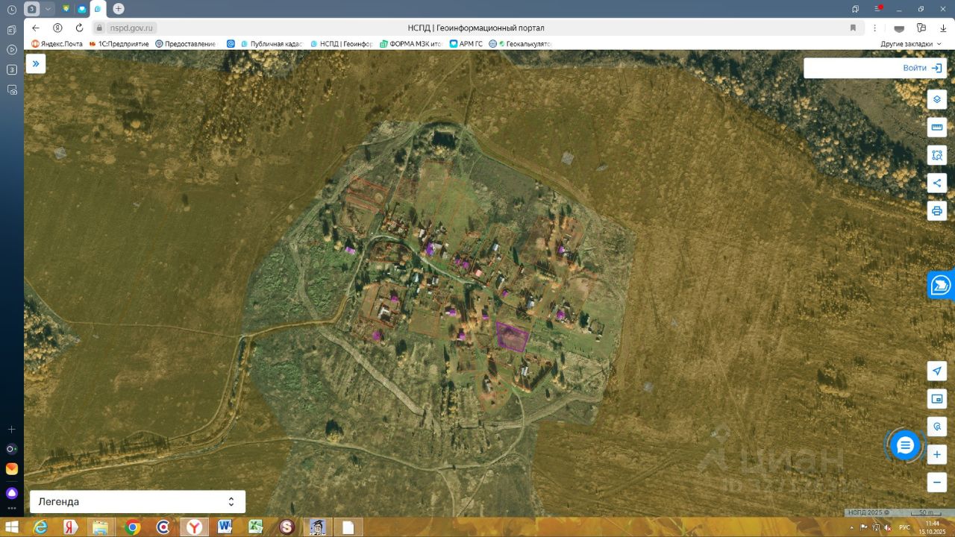
Task: Expand the tab group dropdown arrow
Action: click(x=48, y=8)
